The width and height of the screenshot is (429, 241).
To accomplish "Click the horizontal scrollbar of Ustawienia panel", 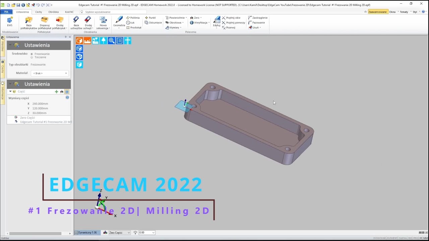I will pos(36,233).
